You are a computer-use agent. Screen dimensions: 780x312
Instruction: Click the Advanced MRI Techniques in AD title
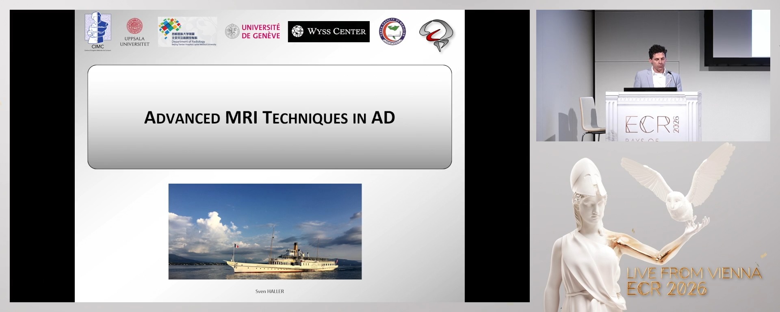(269, 118)
